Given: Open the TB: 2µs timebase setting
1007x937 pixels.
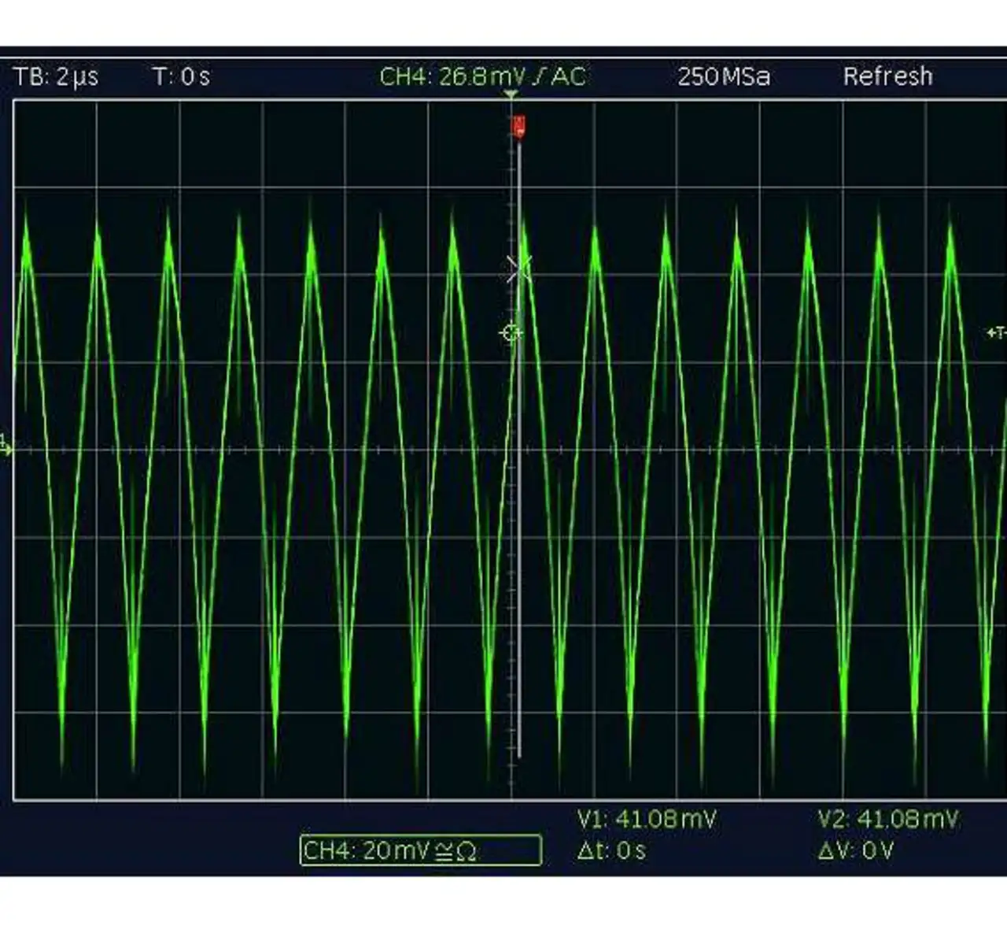Looking at the screenshot, I should (x=56, y=76).
